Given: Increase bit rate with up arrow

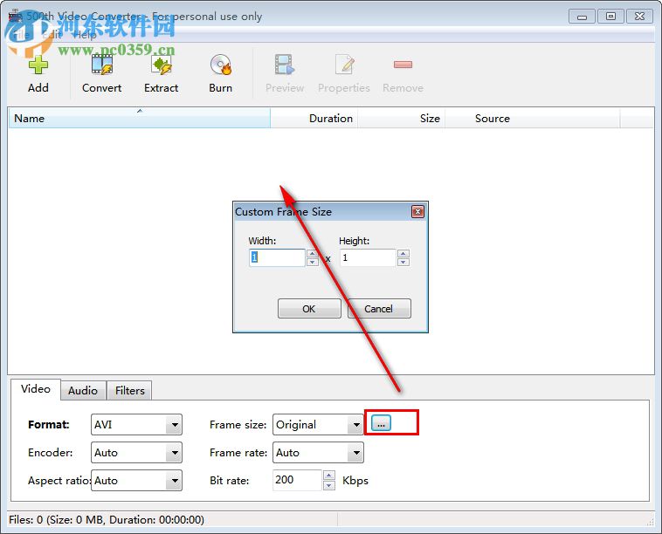Looking at the screenshot, I should click(329, 476).
